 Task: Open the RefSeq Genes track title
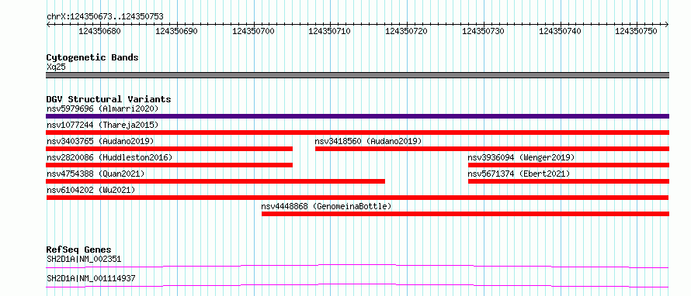pos(79,250)
